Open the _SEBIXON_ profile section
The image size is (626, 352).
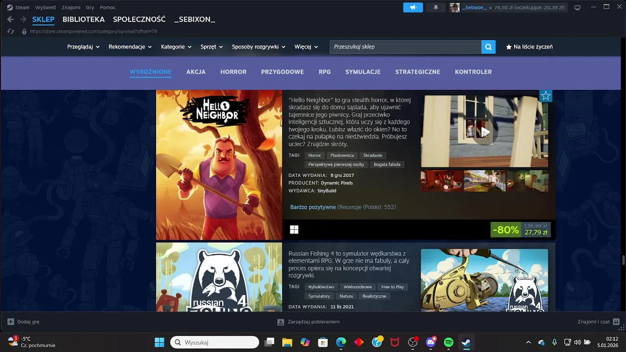click(x=195, y=20)
